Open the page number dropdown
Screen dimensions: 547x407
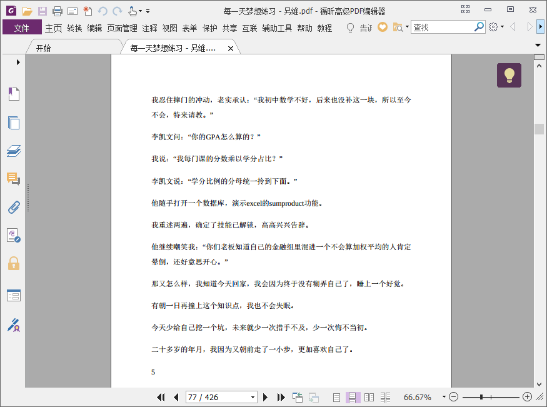[253, 397]
